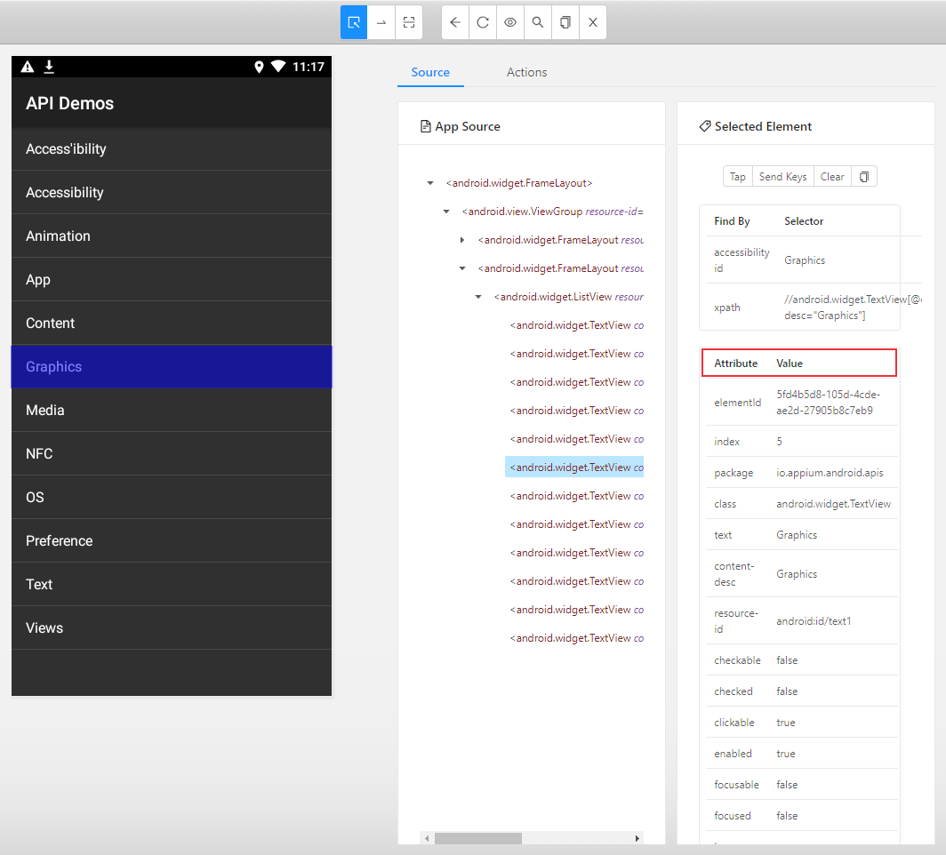
Task: Click the horizontal scrollbar thumb in App Source
Action: tap(478, 838)
